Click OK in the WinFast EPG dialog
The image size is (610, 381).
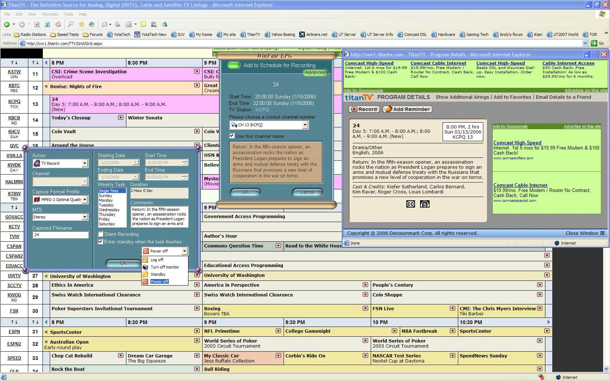(245, 192)
